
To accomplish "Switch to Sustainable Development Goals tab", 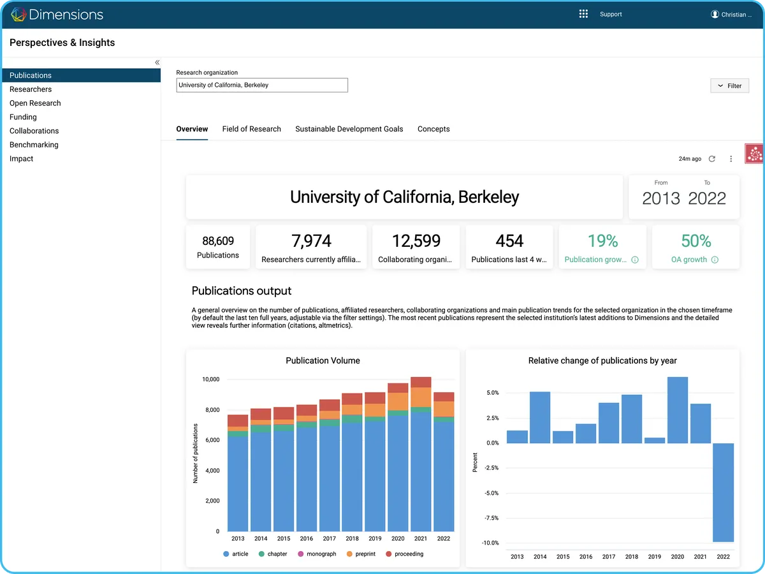I will (349, 129).
